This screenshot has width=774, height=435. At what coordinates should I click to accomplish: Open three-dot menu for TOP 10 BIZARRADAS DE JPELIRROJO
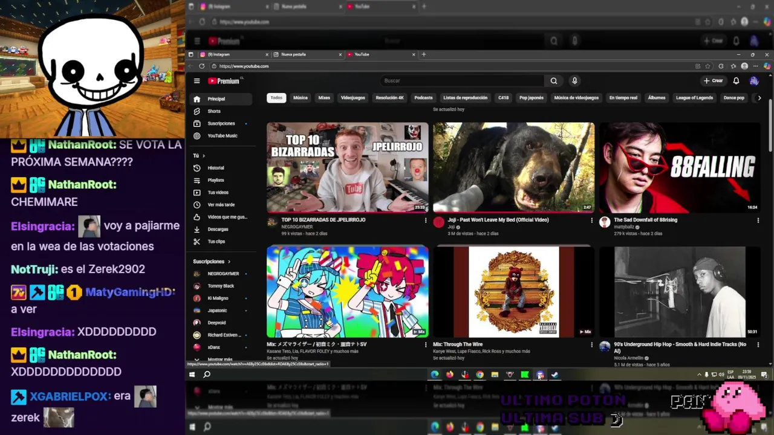[x=425, y=221]
